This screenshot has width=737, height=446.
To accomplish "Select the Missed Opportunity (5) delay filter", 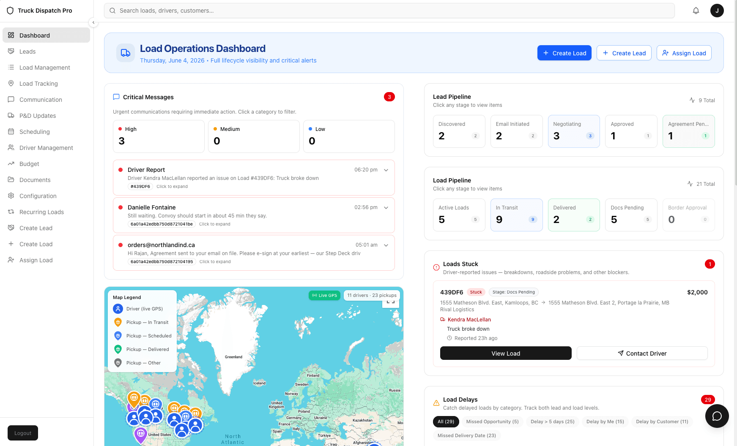I will [492, 422].
